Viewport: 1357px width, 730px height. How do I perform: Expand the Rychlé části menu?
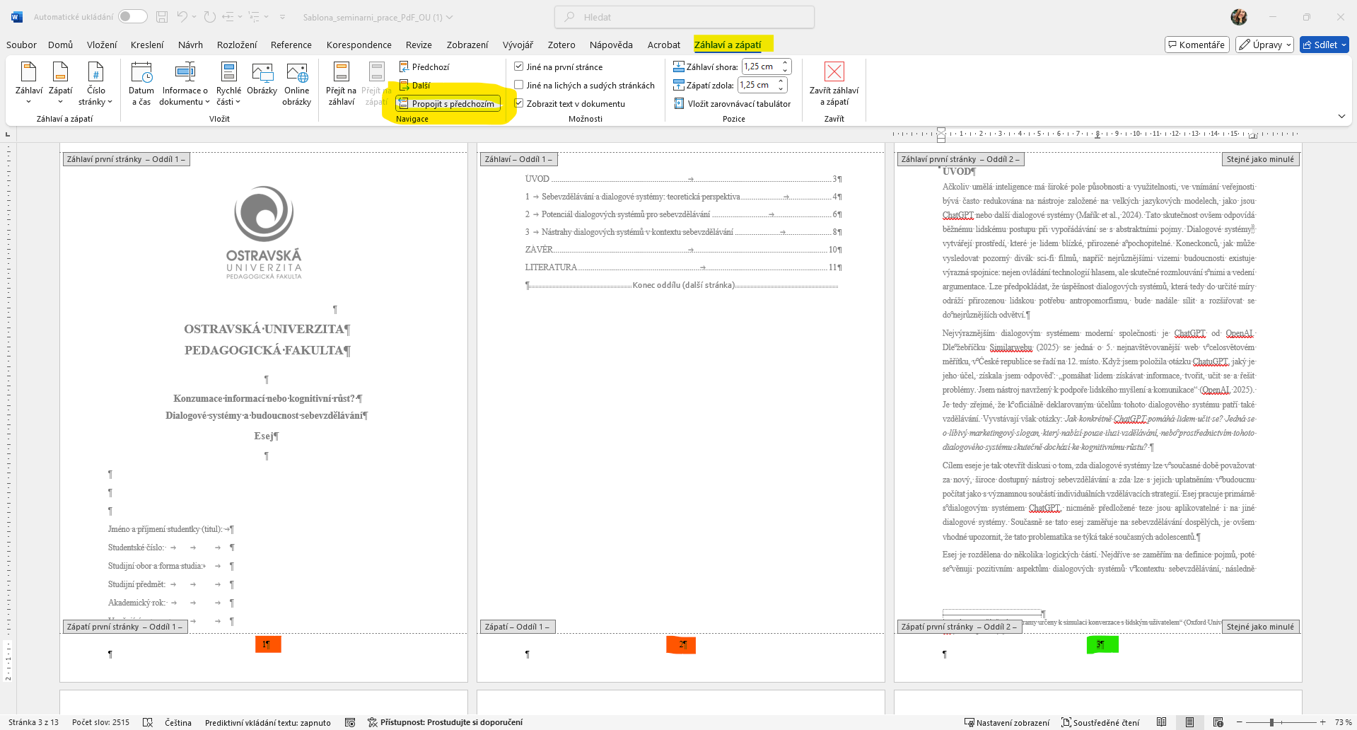[x=228, y=85]
